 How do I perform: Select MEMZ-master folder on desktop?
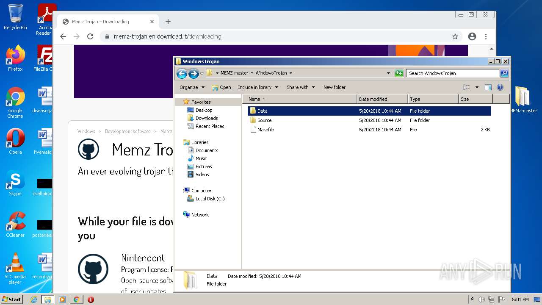click(x=523, y=100)
